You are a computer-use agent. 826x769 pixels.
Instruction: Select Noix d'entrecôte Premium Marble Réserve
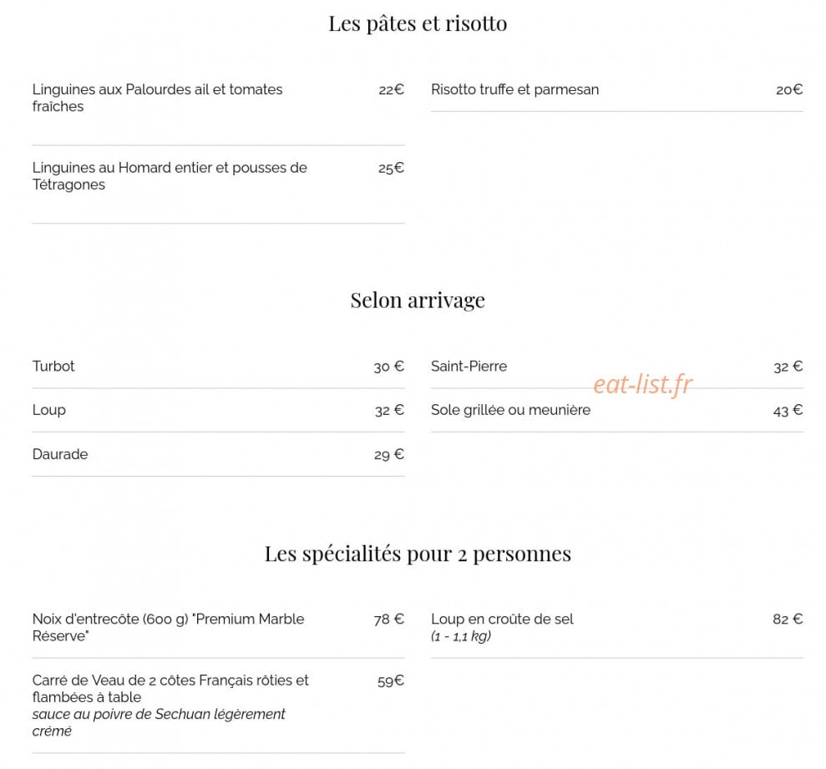coord(168,627)
